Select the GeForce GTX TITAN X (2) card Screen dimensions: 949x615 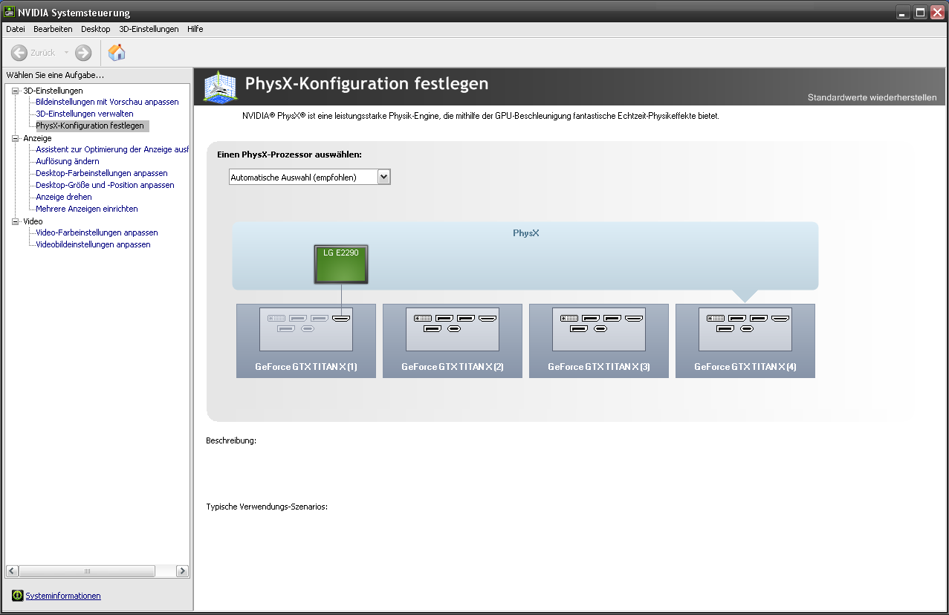tap(452, 341)
